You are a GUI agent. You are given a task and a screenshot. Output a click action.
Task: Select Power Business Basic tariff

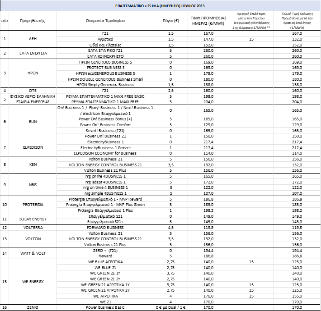pos(105,307)
